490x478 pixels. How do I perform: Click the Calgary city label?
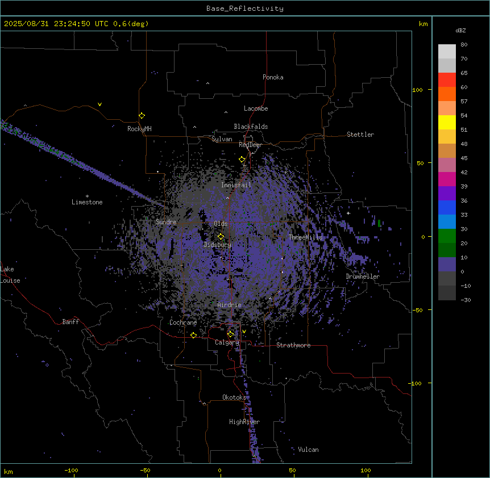[227, 342]
